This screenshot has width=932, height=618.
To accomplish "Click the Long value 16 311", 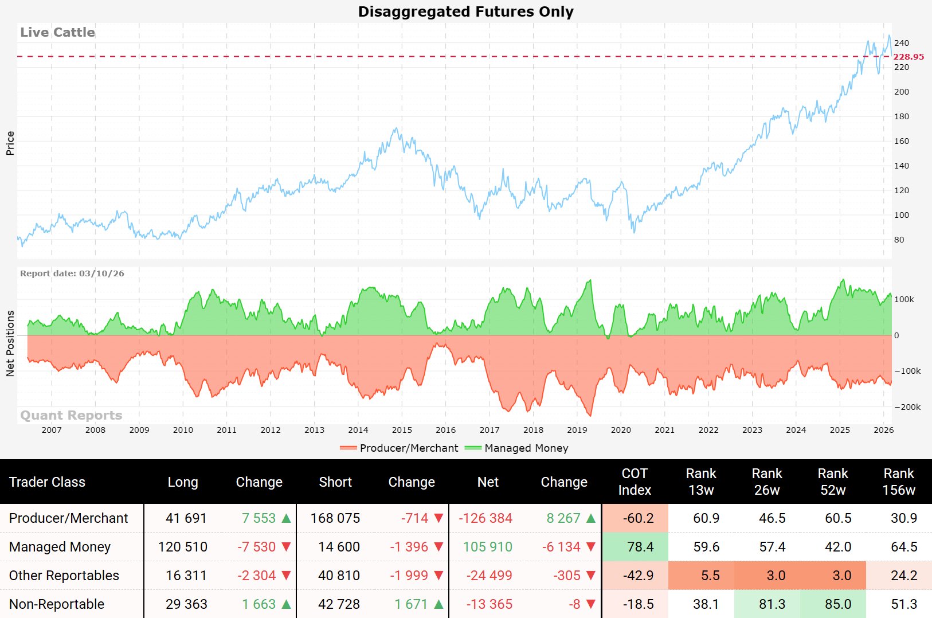I will (x=186, y=576).
